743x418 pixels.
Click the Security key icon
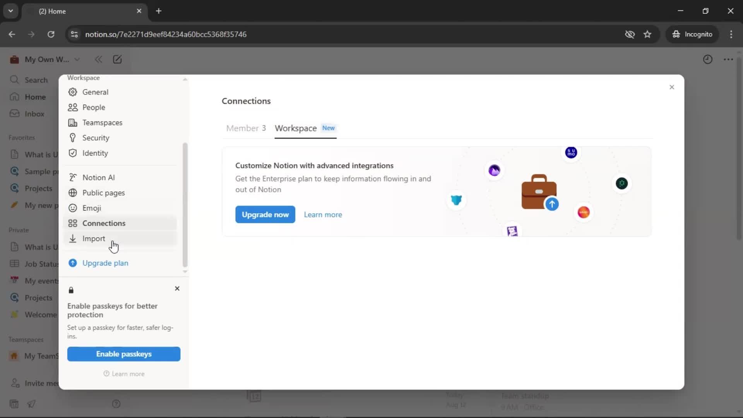72,138
